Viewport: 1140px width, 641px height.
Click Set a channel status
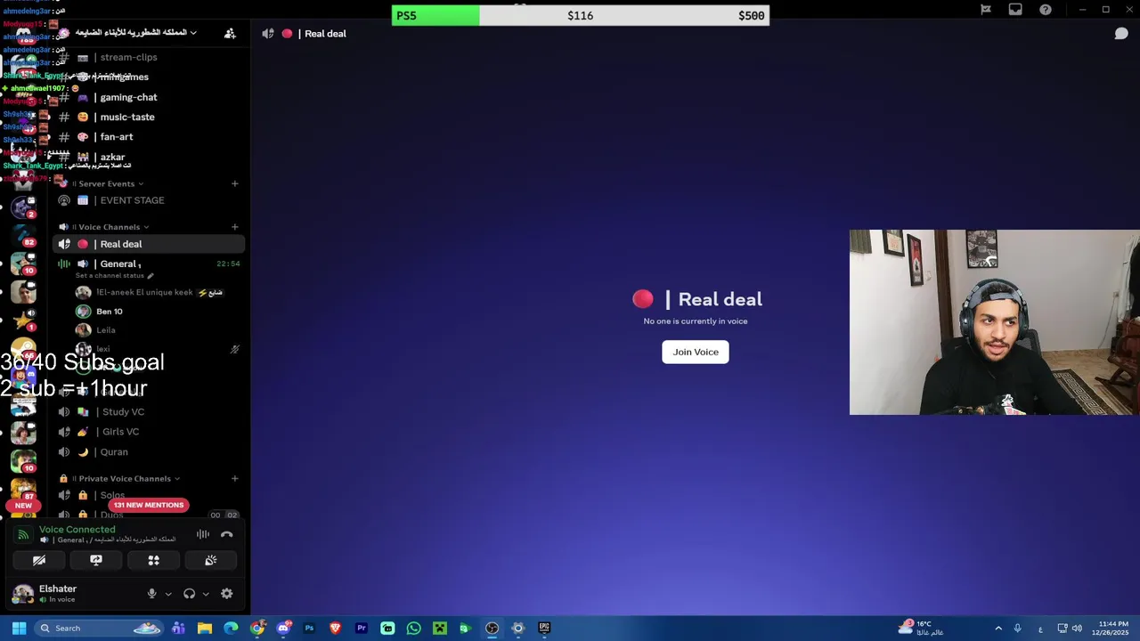(114, 276)
